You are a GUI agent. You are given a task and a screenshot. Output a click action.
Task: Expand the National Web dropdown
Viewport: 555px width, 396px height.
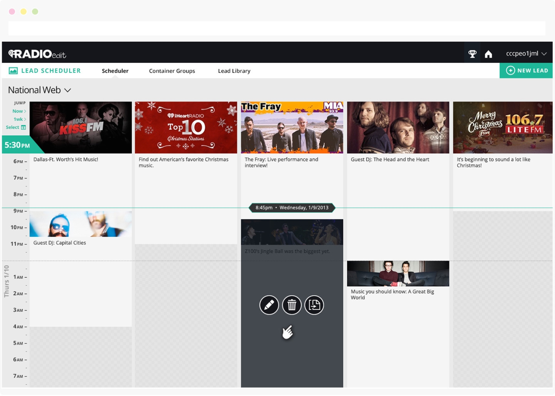coord(40,90)
